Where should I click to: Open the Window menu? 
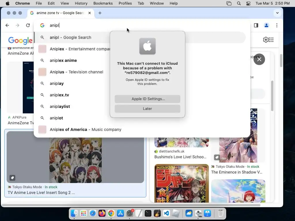click(x=157, y=3)
